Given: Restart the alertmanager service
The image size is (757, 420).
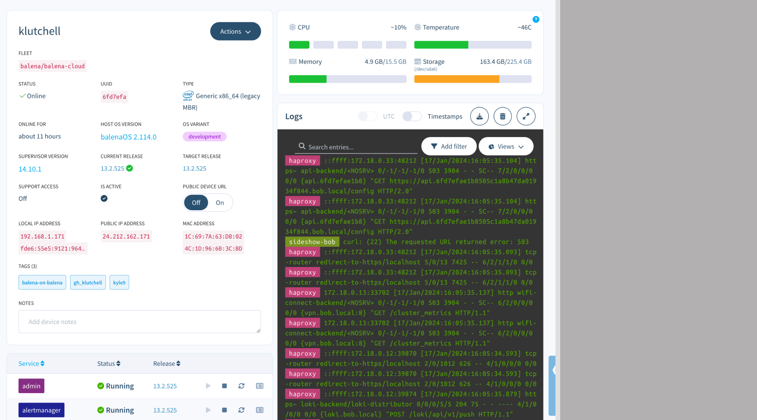Looking at the screenshot, I should (x=241, y=410).
